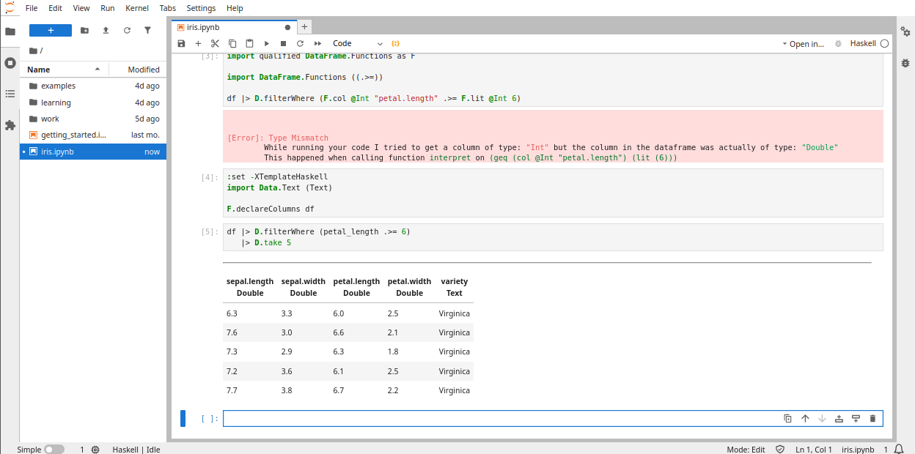
Task: Insert a cell below with plus icon
Action: (x=198, y=44)
